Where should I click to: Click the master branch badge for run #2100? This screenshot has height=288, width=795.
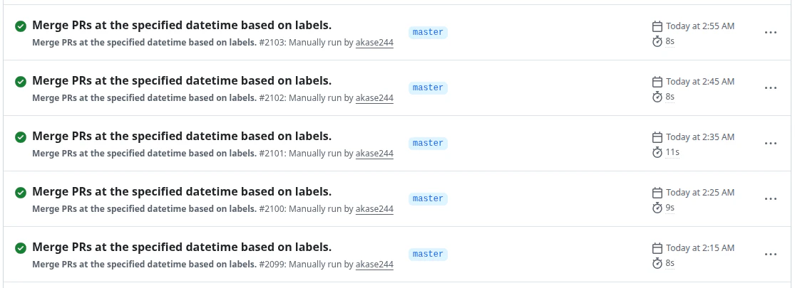(428, 199)
